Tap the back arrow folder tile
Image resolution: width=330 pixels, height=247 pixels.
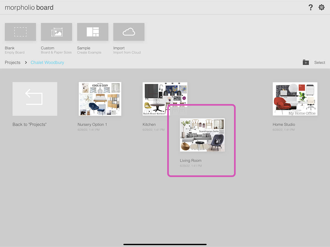[x=35, y=99]
